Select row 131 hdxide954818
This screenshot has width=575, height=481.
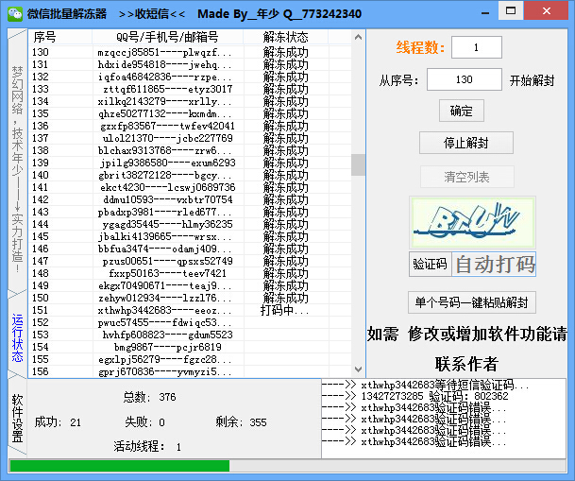pyautogui.click(x=190, y=64)
